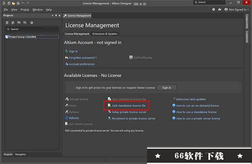The height and width of the screenshot is (164, 252).
Task: Pin the Projects panel with pin icon
Action: click(56, 16)
